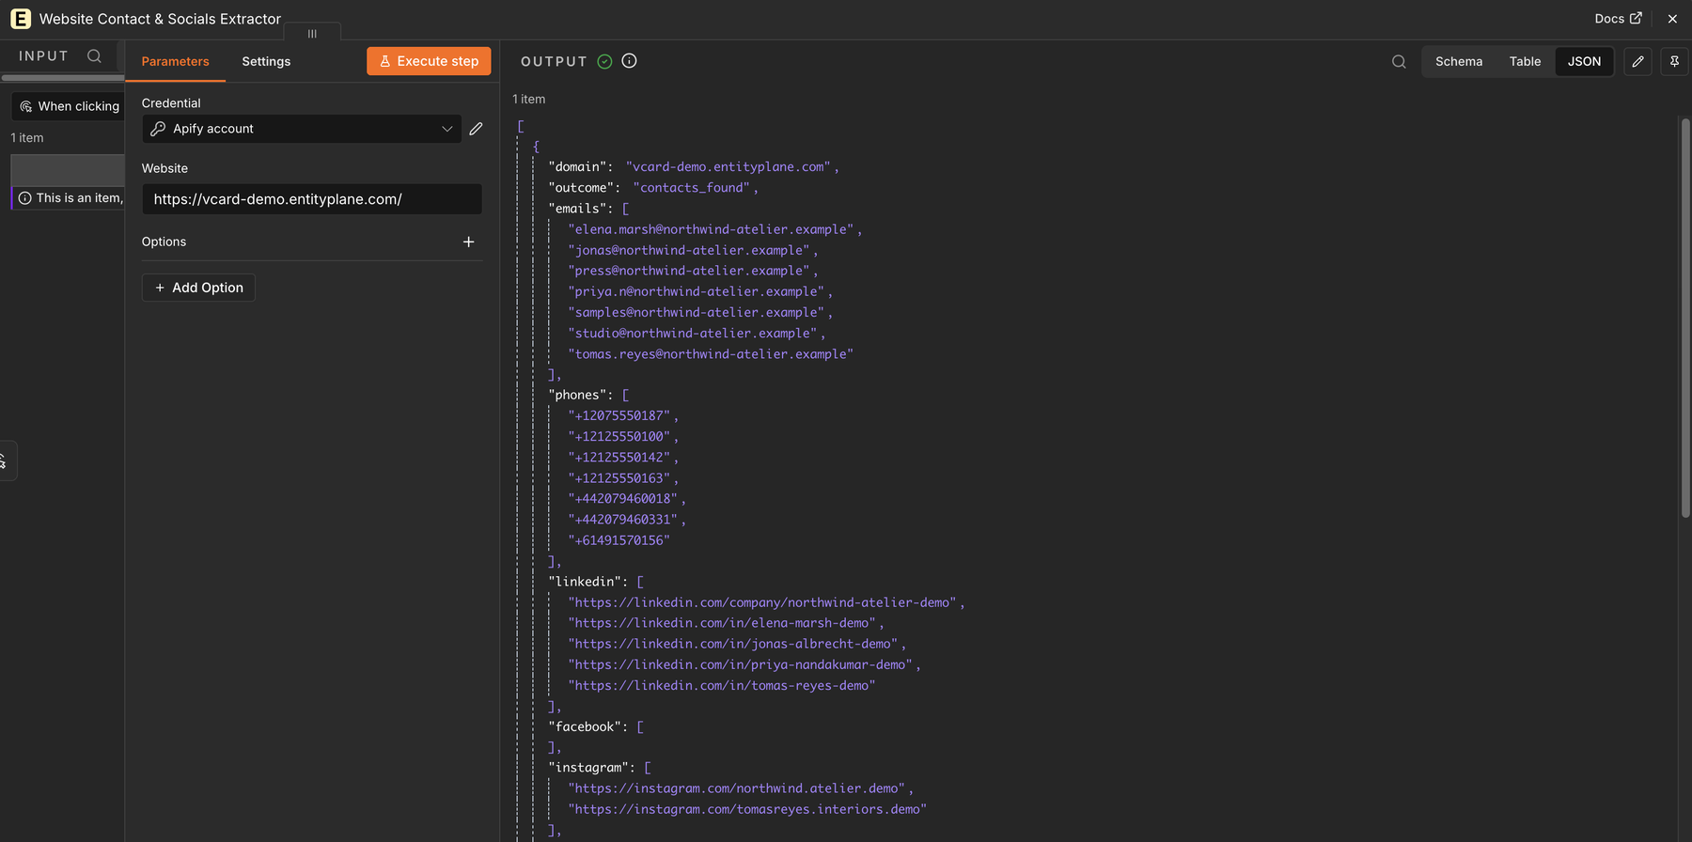
Task: Click the phone number +12125550163
Action: [619, 478]
